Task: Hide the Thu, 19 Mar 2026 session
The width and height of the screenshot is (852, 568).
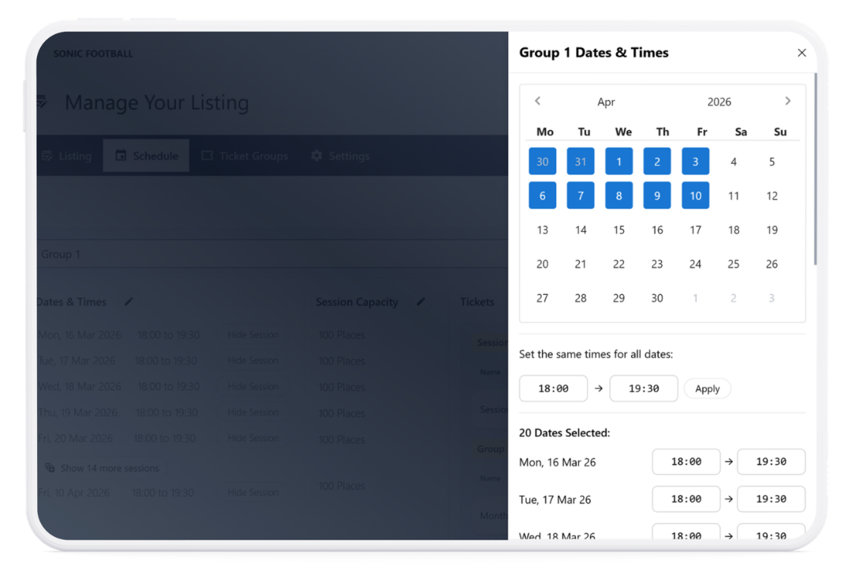Action: tap(253, 413)
